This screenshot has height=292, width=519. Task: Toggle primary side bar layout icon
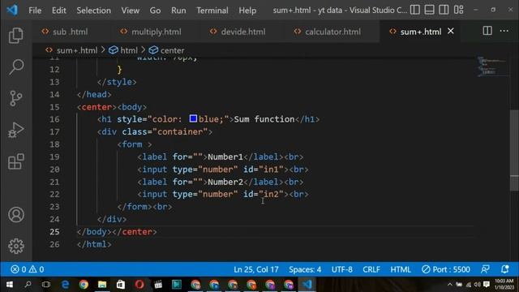(414, 10)
